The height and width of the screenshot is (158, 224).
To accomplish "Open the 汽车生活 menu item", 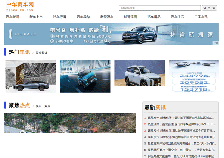I will point(177,17).
